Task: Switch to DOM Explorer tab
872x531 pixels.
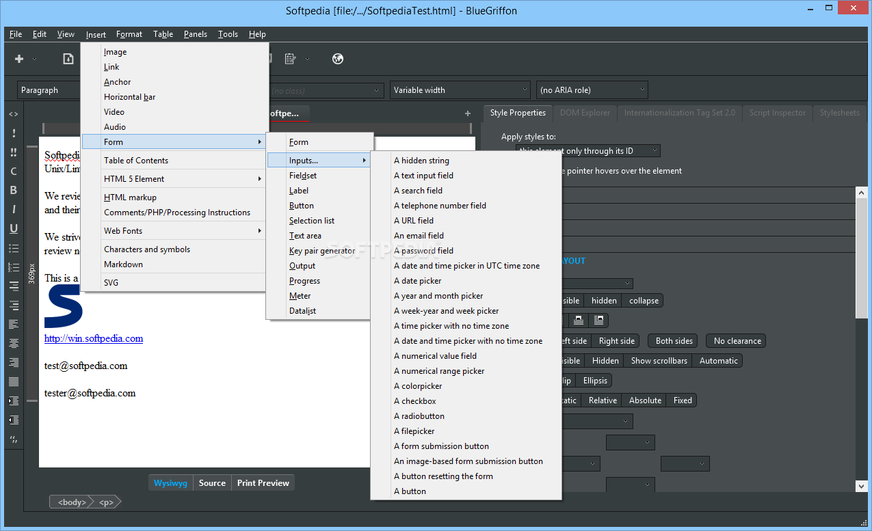Action: click(585, 113)
